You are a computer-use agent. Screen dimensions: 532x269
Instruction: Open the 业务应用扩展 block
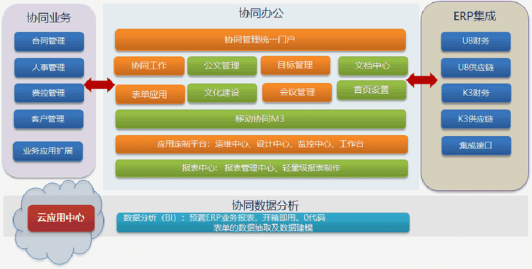48,151
